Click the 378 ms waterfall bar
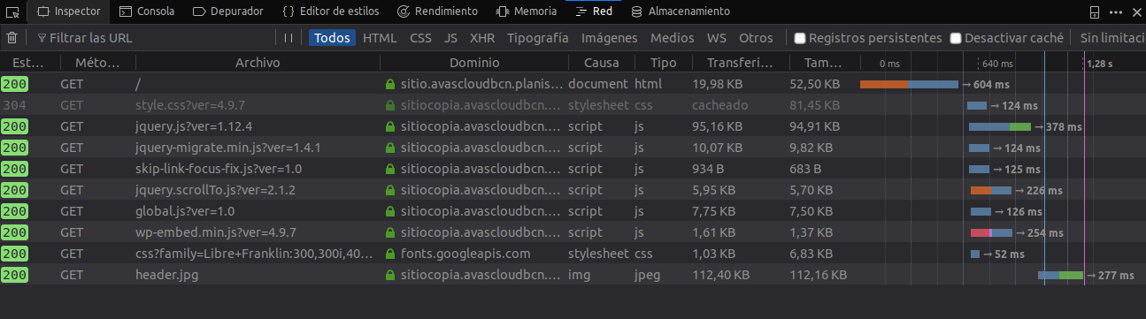 (x=1000, y=126)
